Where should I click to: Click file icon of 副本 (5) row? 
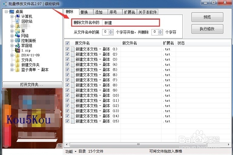[x=73, y=70]
